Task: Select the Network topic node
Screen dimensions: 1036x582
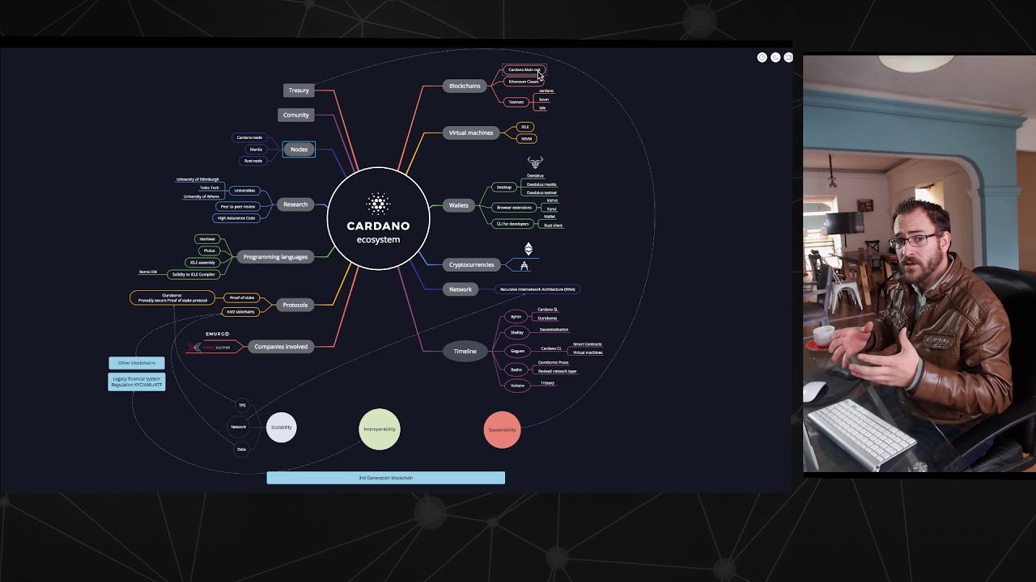Action: tap(461, 289)
